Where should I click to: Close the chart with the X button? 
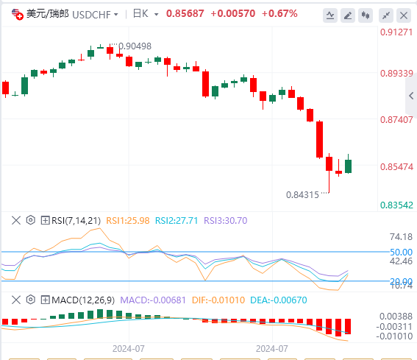pyautogui.click(x=404, y=15)
